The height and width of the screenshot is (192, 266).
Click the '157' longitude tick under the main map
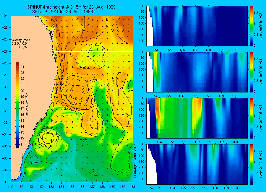[x=92, y=187]
